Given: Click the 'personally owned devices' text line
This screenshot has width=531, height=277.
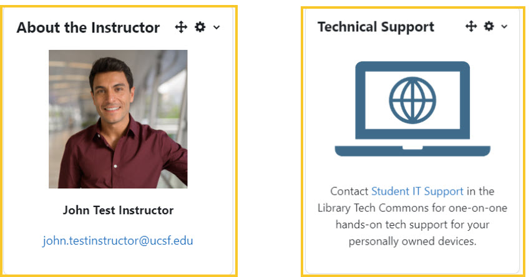Looking at the screenshot, I should (x=412, y=241).
